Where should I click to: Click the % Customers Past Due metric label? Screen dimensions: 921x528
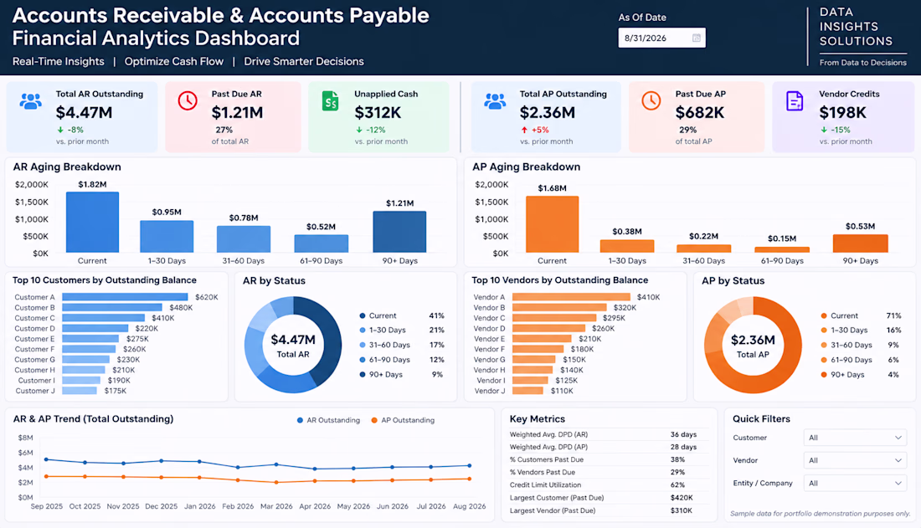[x=546, y=460]
